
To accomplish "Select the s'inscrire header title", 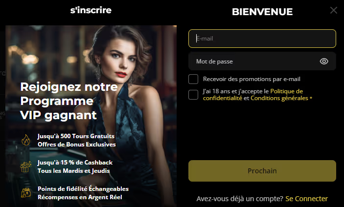I will (x=91, y=10).
